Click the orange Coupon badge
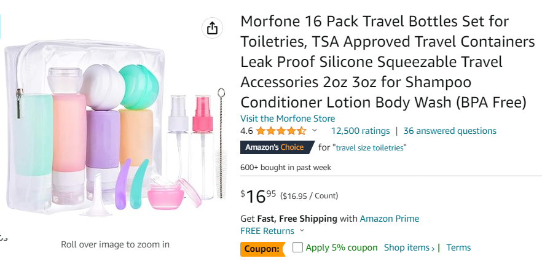The height and width of the screenshot is (261, 542). click(262, 249)
